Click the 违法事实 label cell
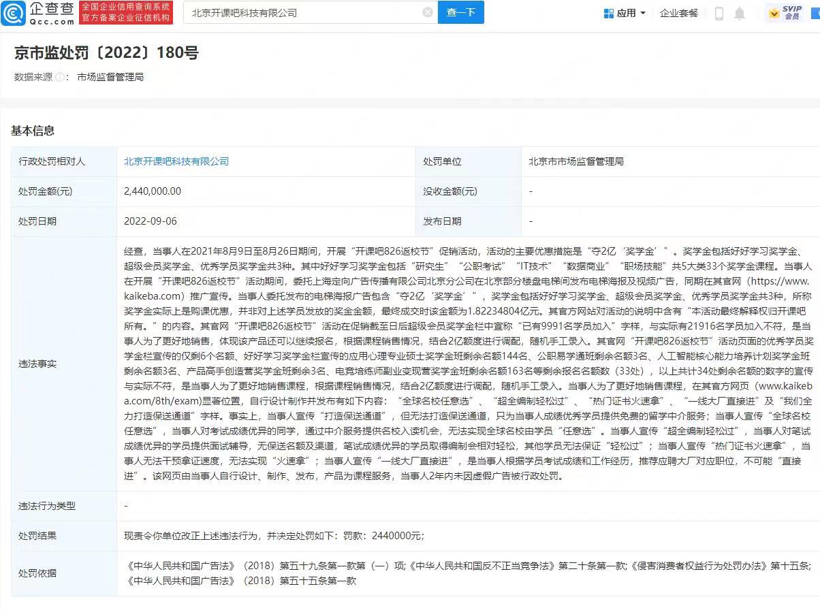Screen dimensions: 820x610 (x=64, y=364)
